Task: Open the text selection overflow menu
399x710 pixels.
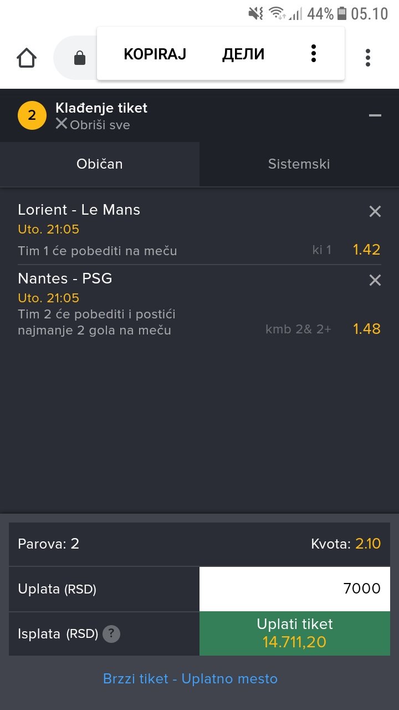Action: (314, 53)
